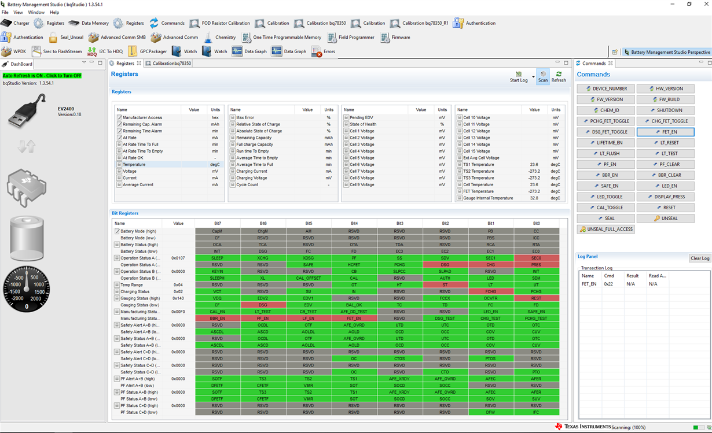
Task: Launch Srec to FlashStream
Action: [x=57, y=51]
